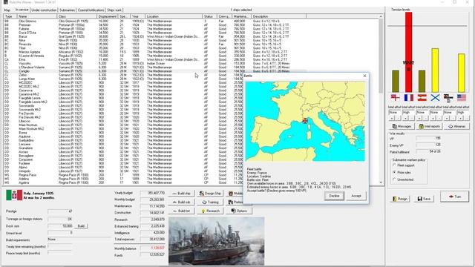Switch to the Under construction tab
The image size is (475, 267).
(44, 10)
